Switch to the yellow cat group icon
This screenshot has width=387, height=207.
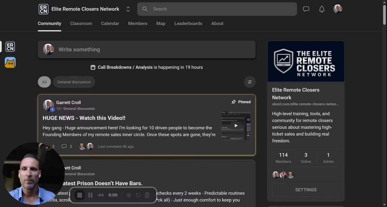(x=10, y=62)
